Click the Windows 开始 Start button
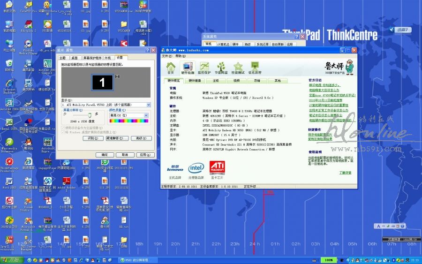422x264 pixels. [x=10, y=260]
